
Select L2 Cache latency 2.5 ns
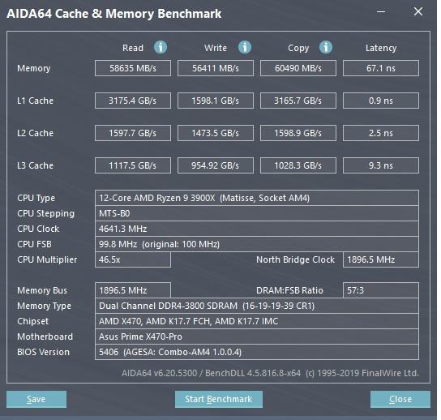click(x=381, y=133)
